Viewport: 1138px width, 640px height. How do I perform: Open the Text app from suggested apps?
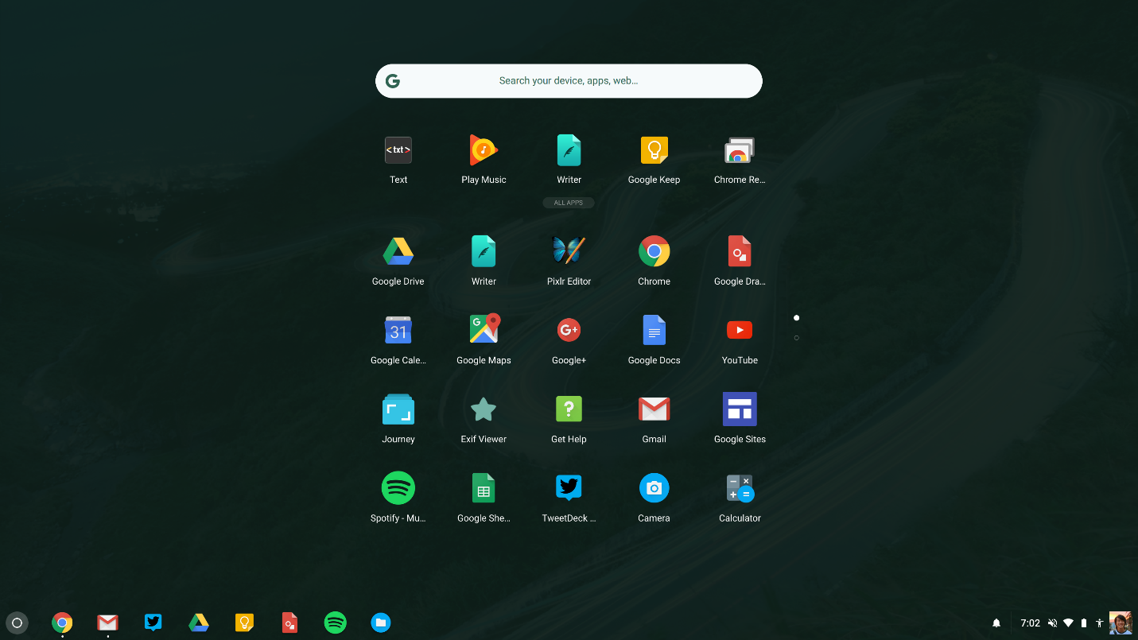tap(398, 150)
